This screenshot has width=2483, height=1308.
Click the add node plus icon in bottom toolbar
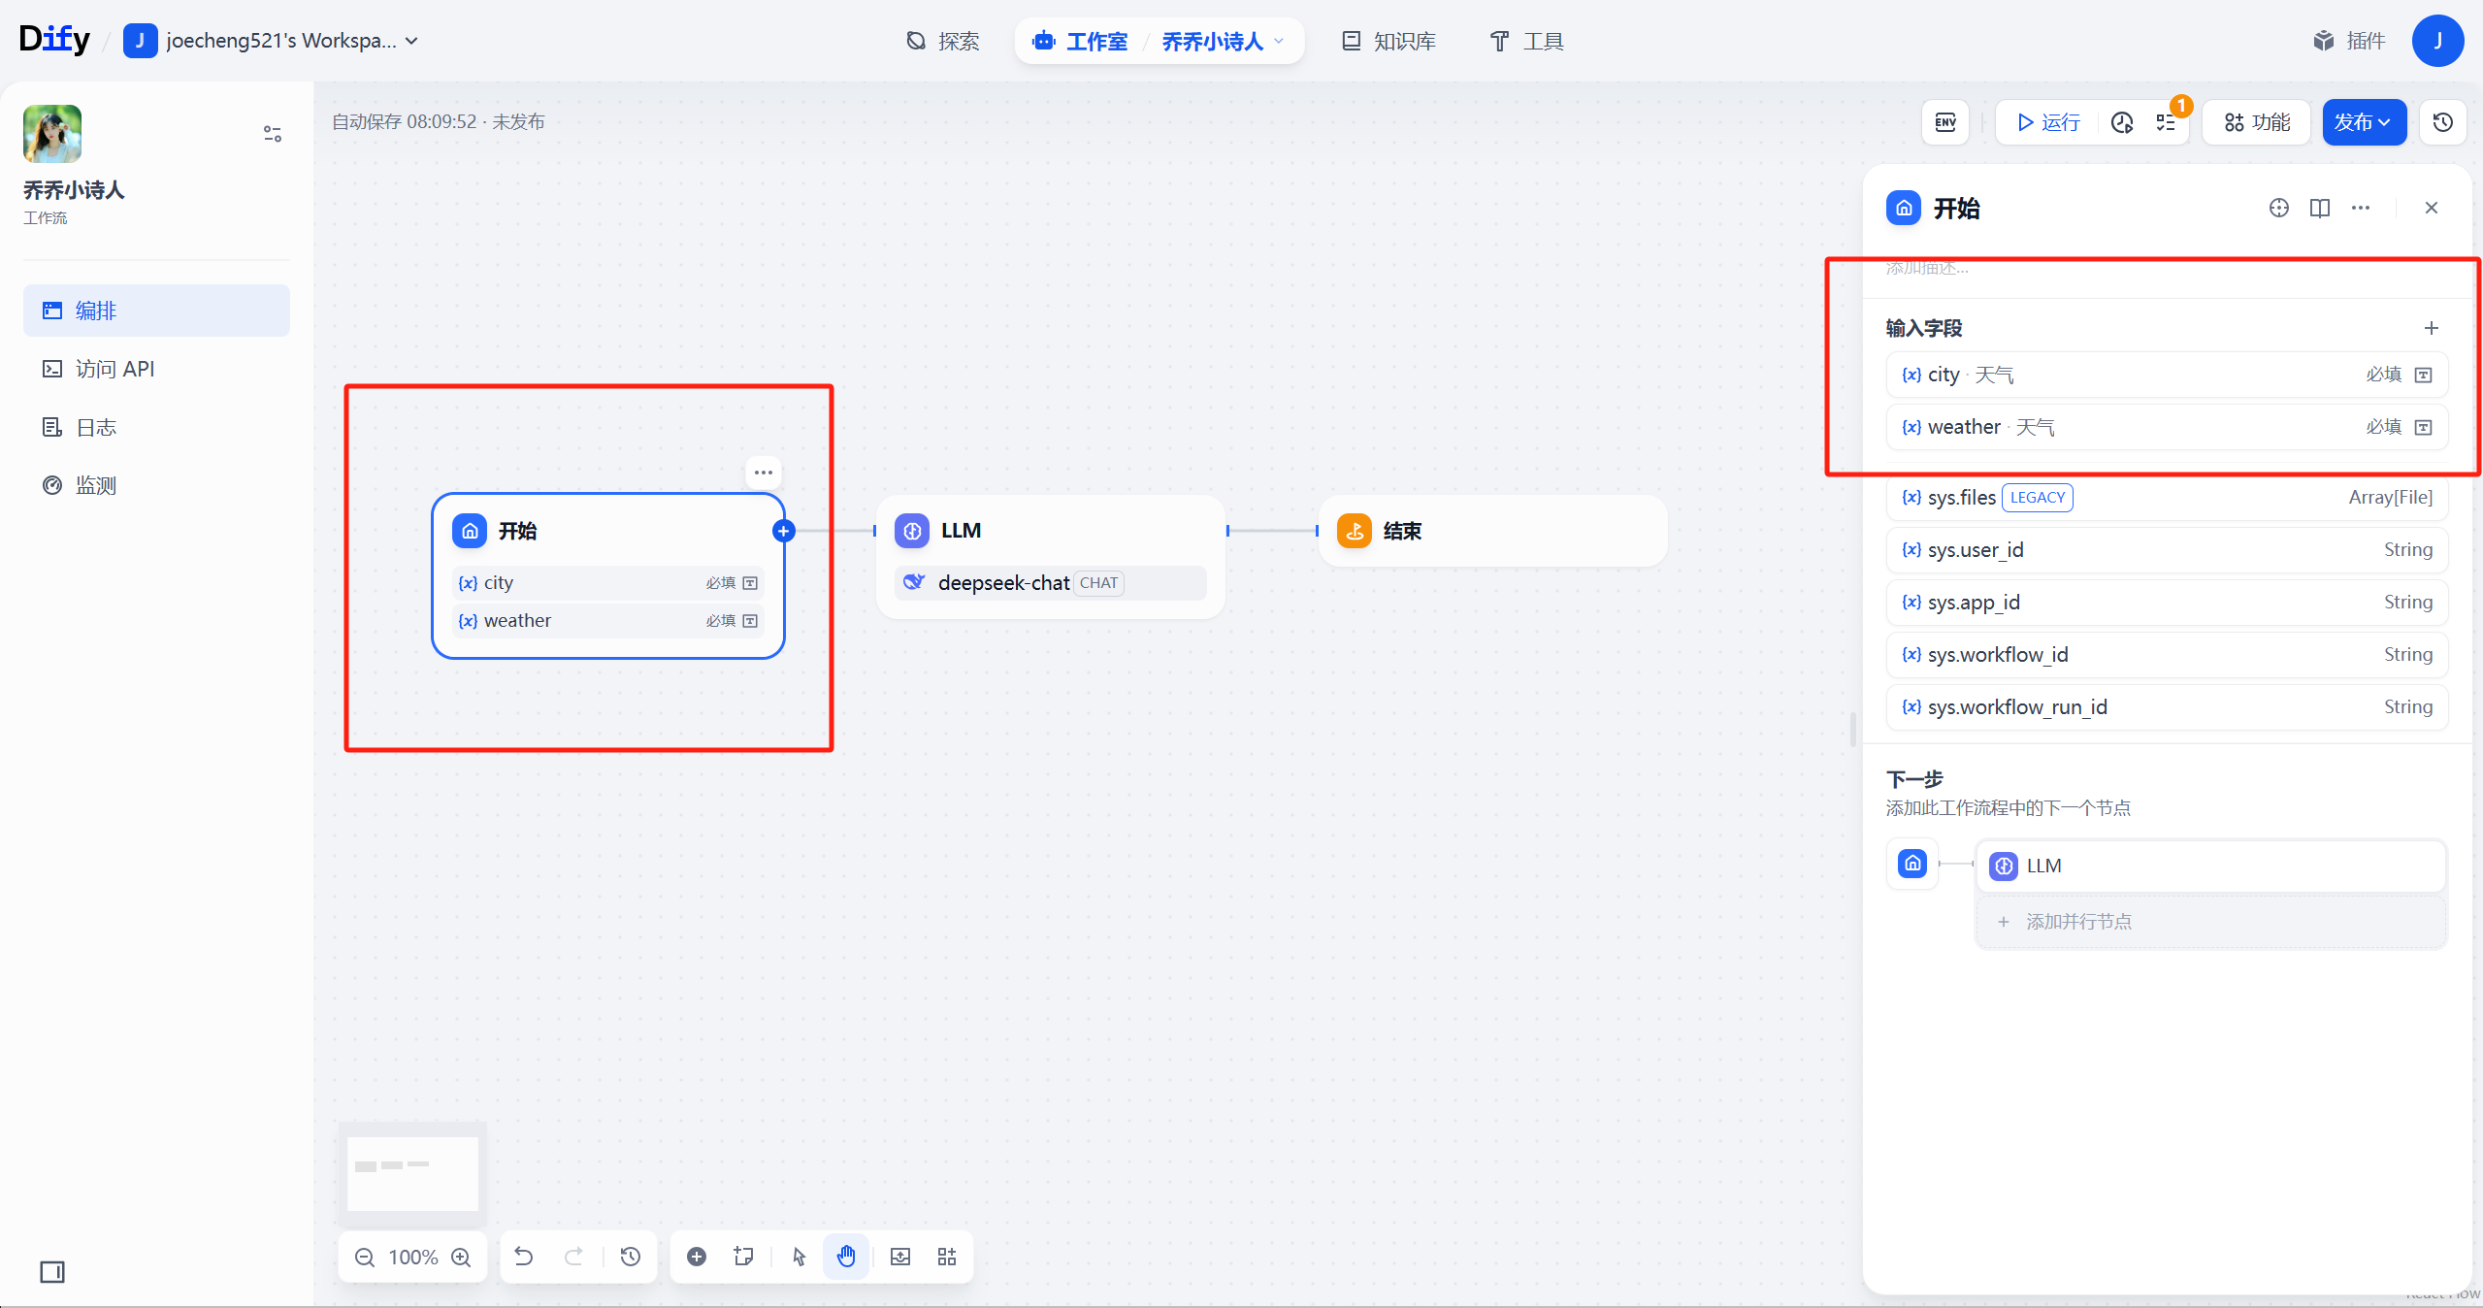696,1257
